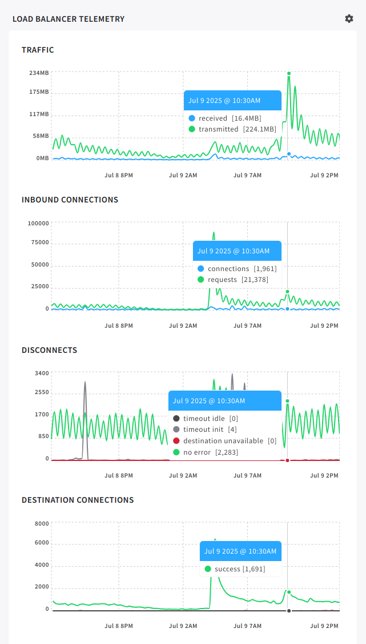Click the green 'no error' legend dot

[x=176, y=452]
